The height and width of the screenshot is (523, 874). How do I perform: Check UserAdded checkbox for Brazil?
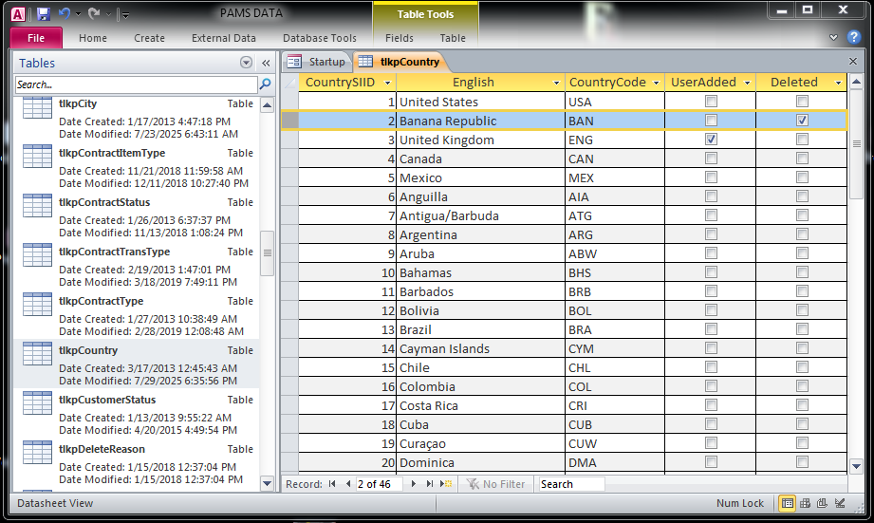(711, 329)
